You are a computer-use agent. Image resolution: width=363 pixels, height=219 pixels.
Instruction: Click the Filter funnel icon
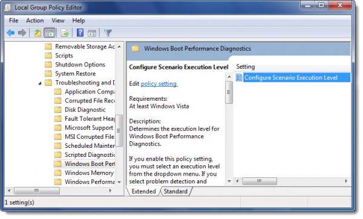click(x=108, y=33)
